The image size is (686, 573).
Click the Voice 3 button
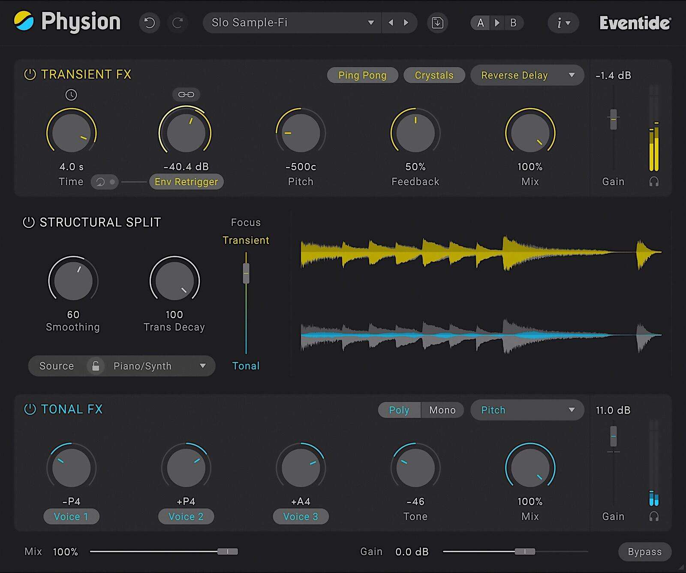click(301, 516)
